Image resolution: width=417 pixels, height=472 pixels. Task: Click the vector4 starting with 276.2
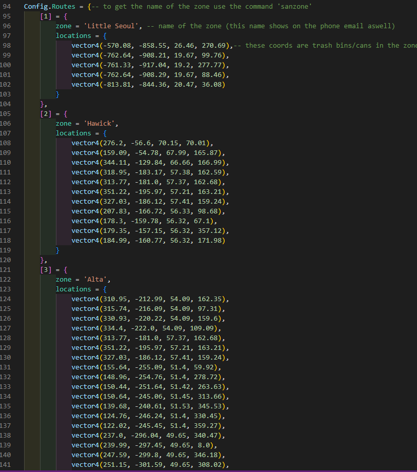[142, 143]
